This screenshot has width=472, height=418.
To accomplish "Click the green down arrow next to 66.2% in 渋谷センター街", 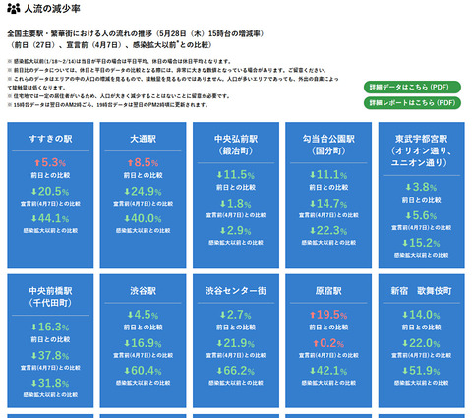I will (x=219, y=371).
